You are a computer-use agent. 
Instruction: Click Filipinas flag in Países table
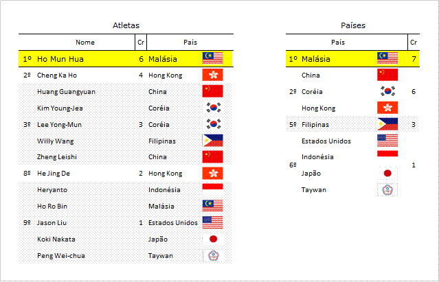pos(387,124)
